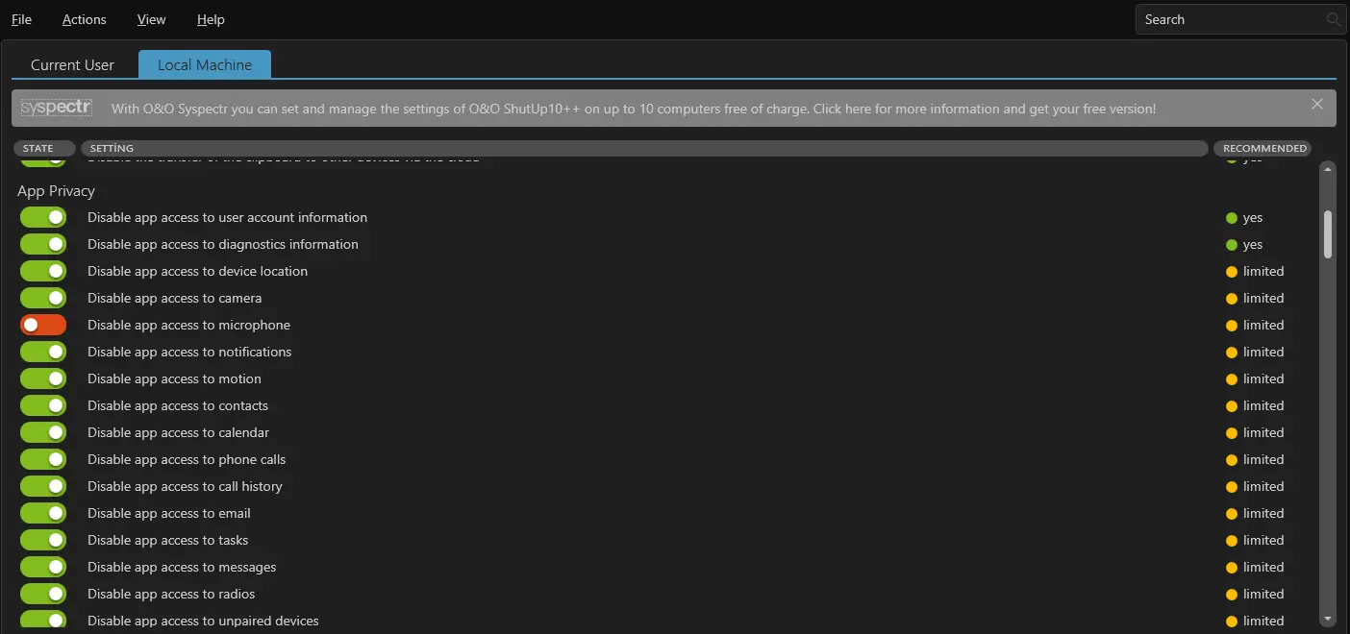
Task: Toggle app access to messages switch
Action: pyautogui.click(x=43, y=567)
